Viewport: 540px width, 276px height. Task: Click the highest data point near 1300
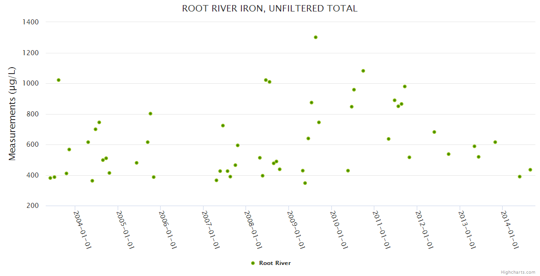(316, 37)
